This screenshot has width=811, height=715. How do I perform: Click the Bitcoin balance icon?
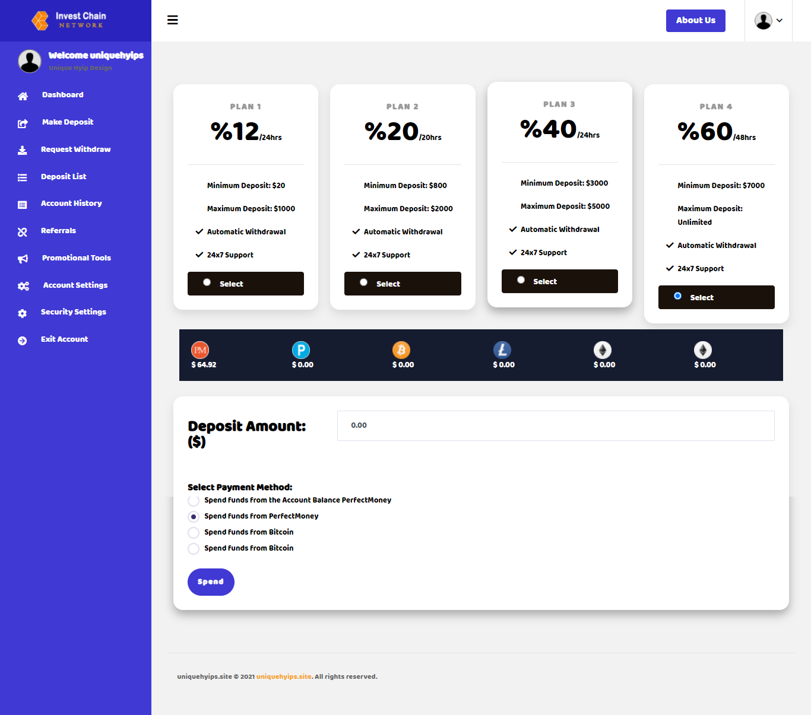pos(401,350)
